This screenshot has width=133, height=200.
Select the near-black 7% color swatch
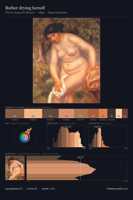point(111,113)
